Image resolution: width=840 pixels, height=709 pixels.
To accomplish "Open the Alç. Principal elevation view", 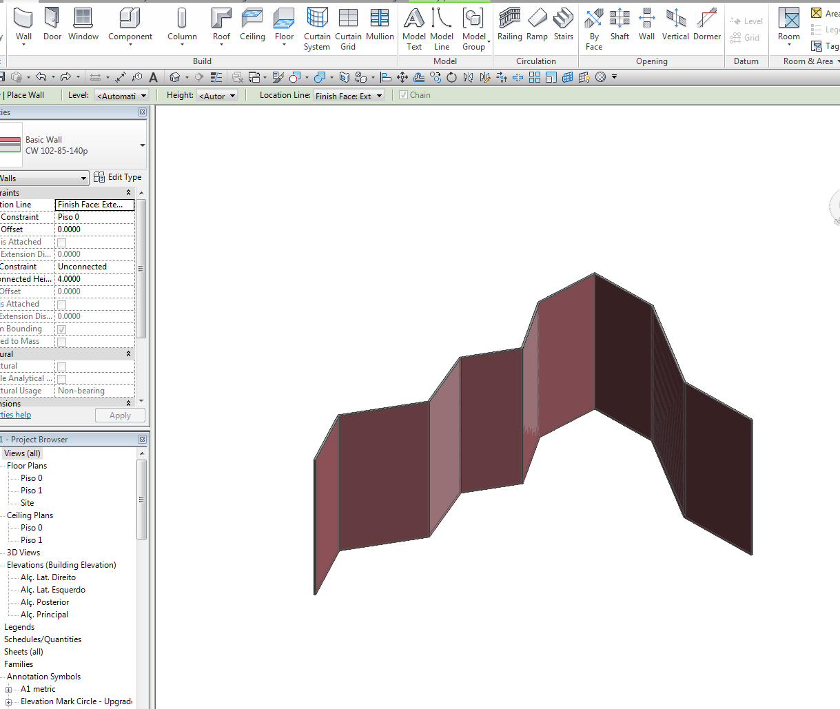I will [44, 615].
